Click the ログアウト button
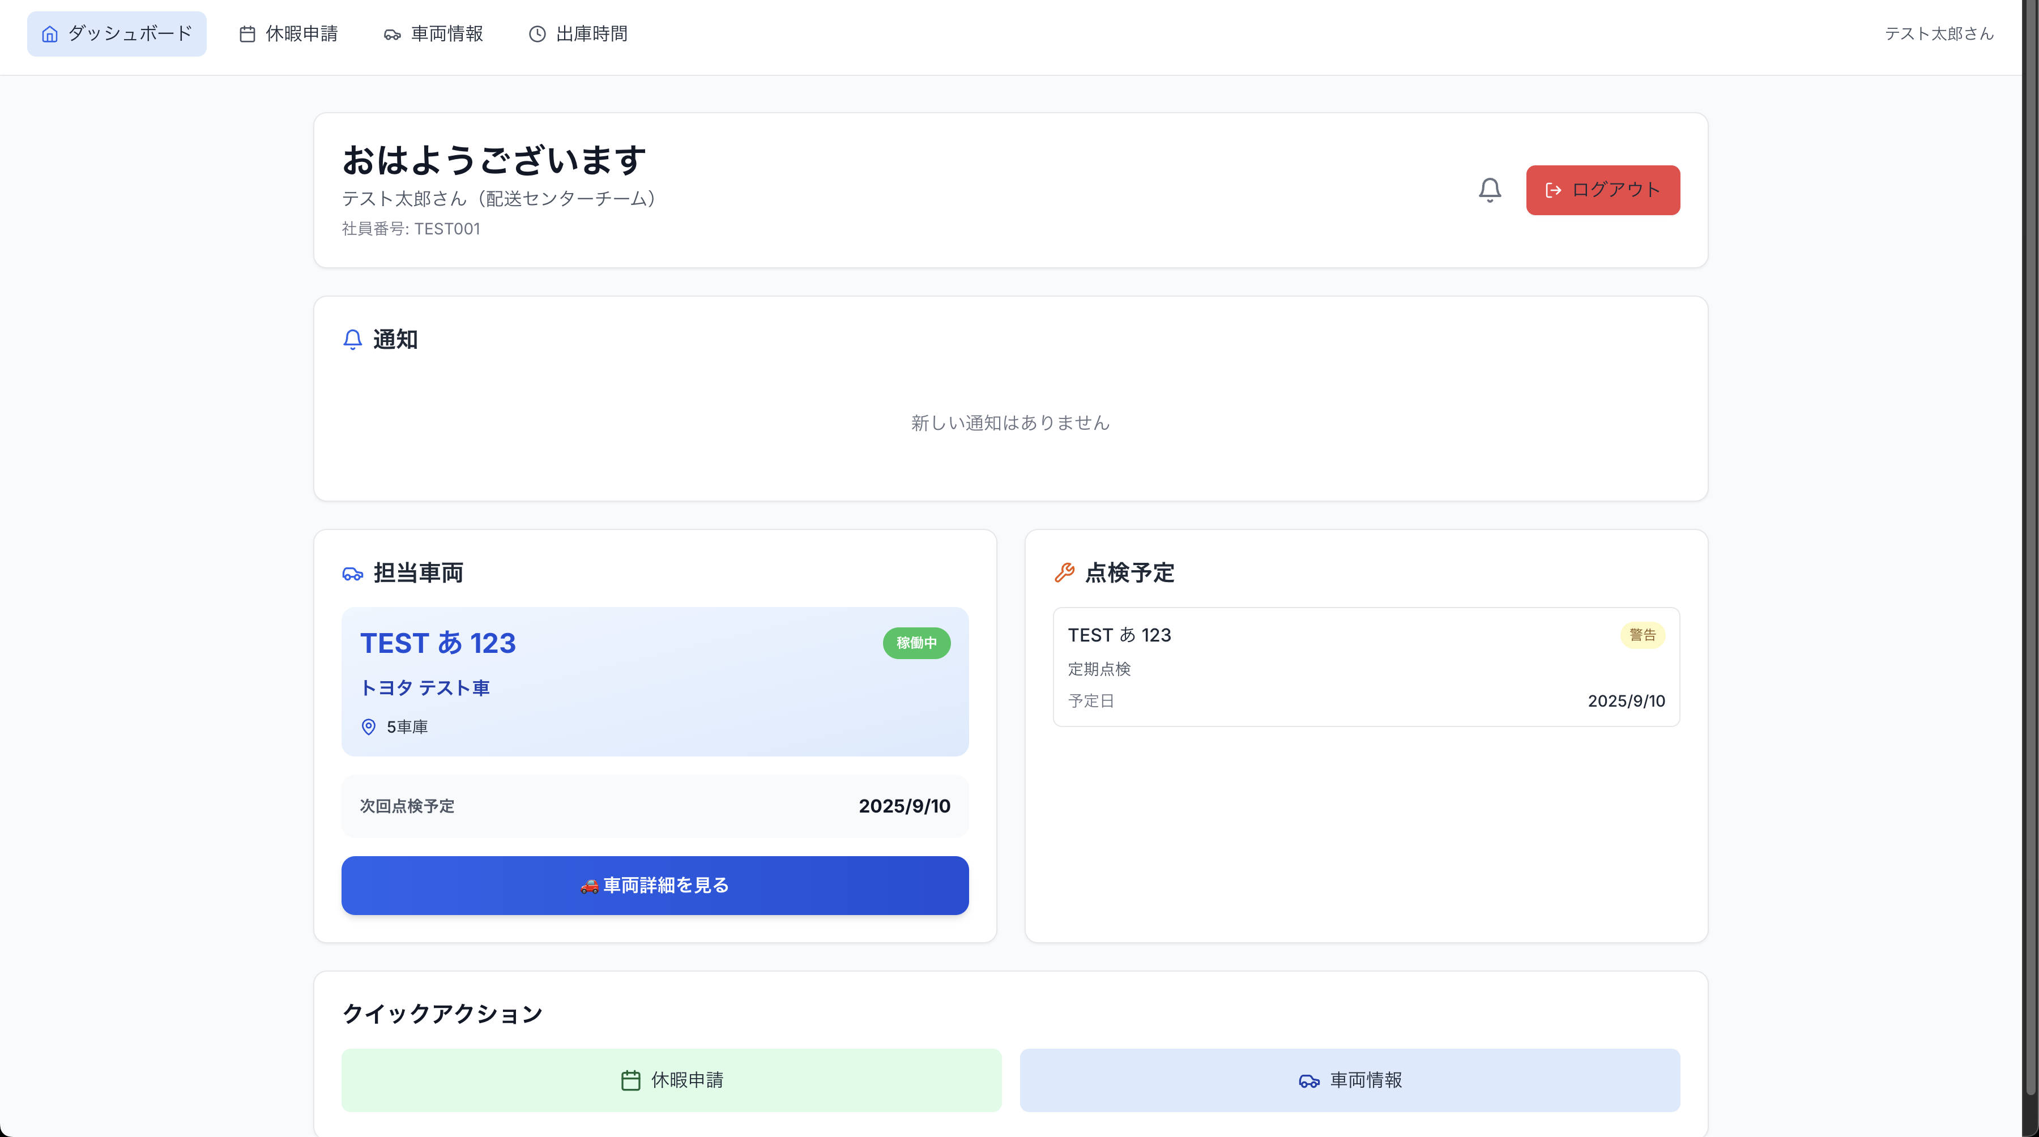This screenshot has height=1137, width=2039. pos(1603,190)
